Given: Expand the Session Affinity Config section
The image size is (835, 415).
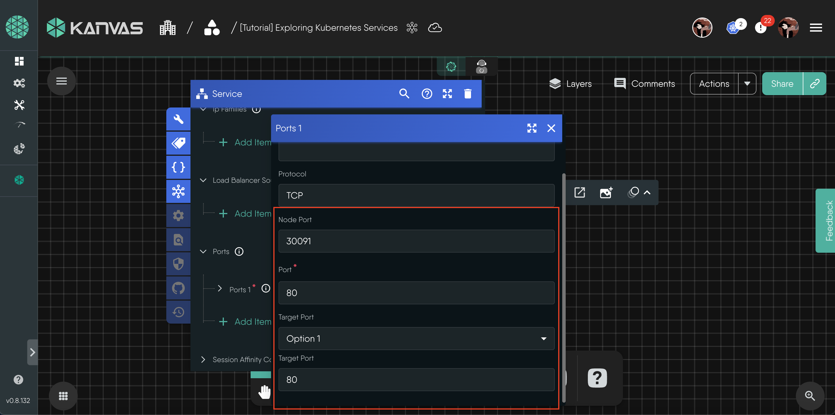Looking at the screenshot, I should [203, 360].
